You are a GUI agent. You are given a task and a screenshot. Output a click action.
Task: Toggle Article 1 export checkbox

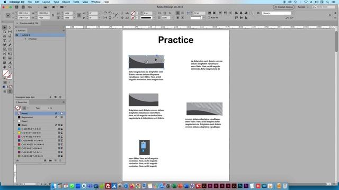(17, 35)
